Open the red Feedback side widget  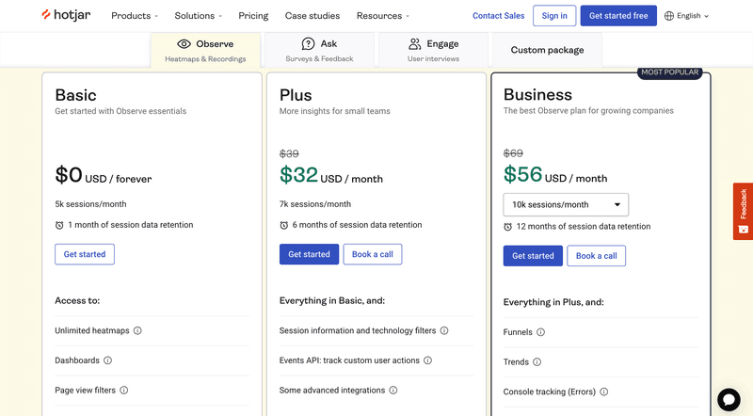743,209
